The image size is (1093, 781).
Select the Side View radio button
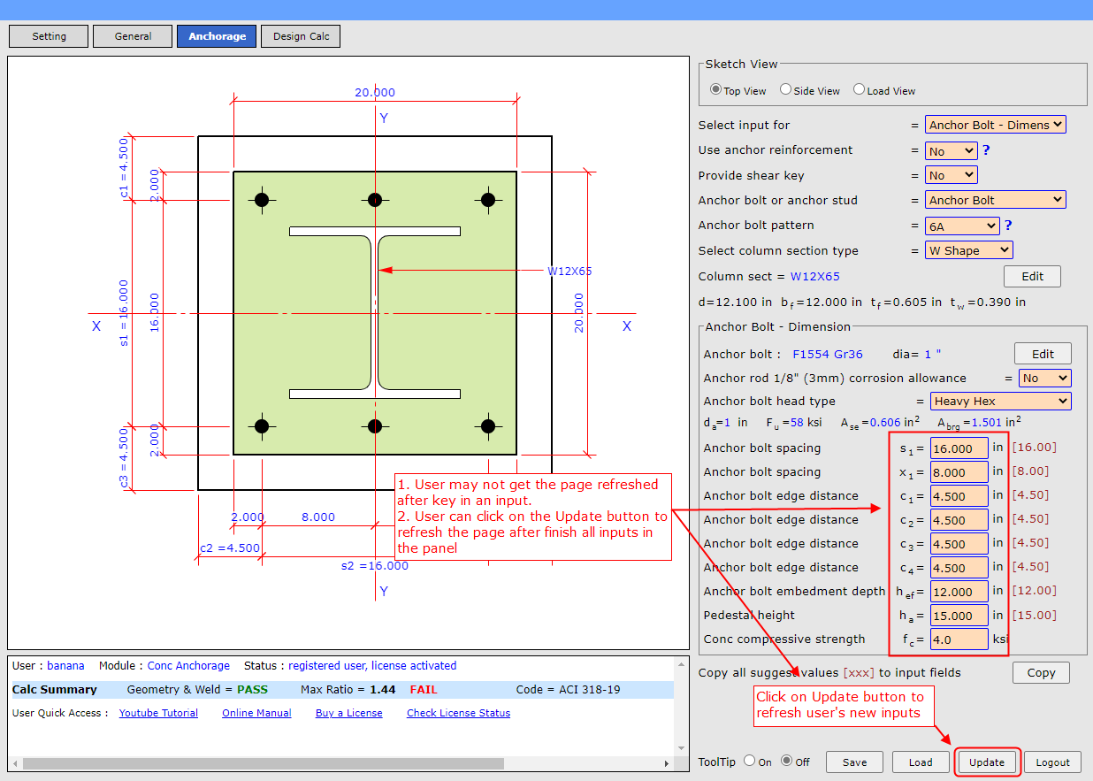click(x=785, y=90)
